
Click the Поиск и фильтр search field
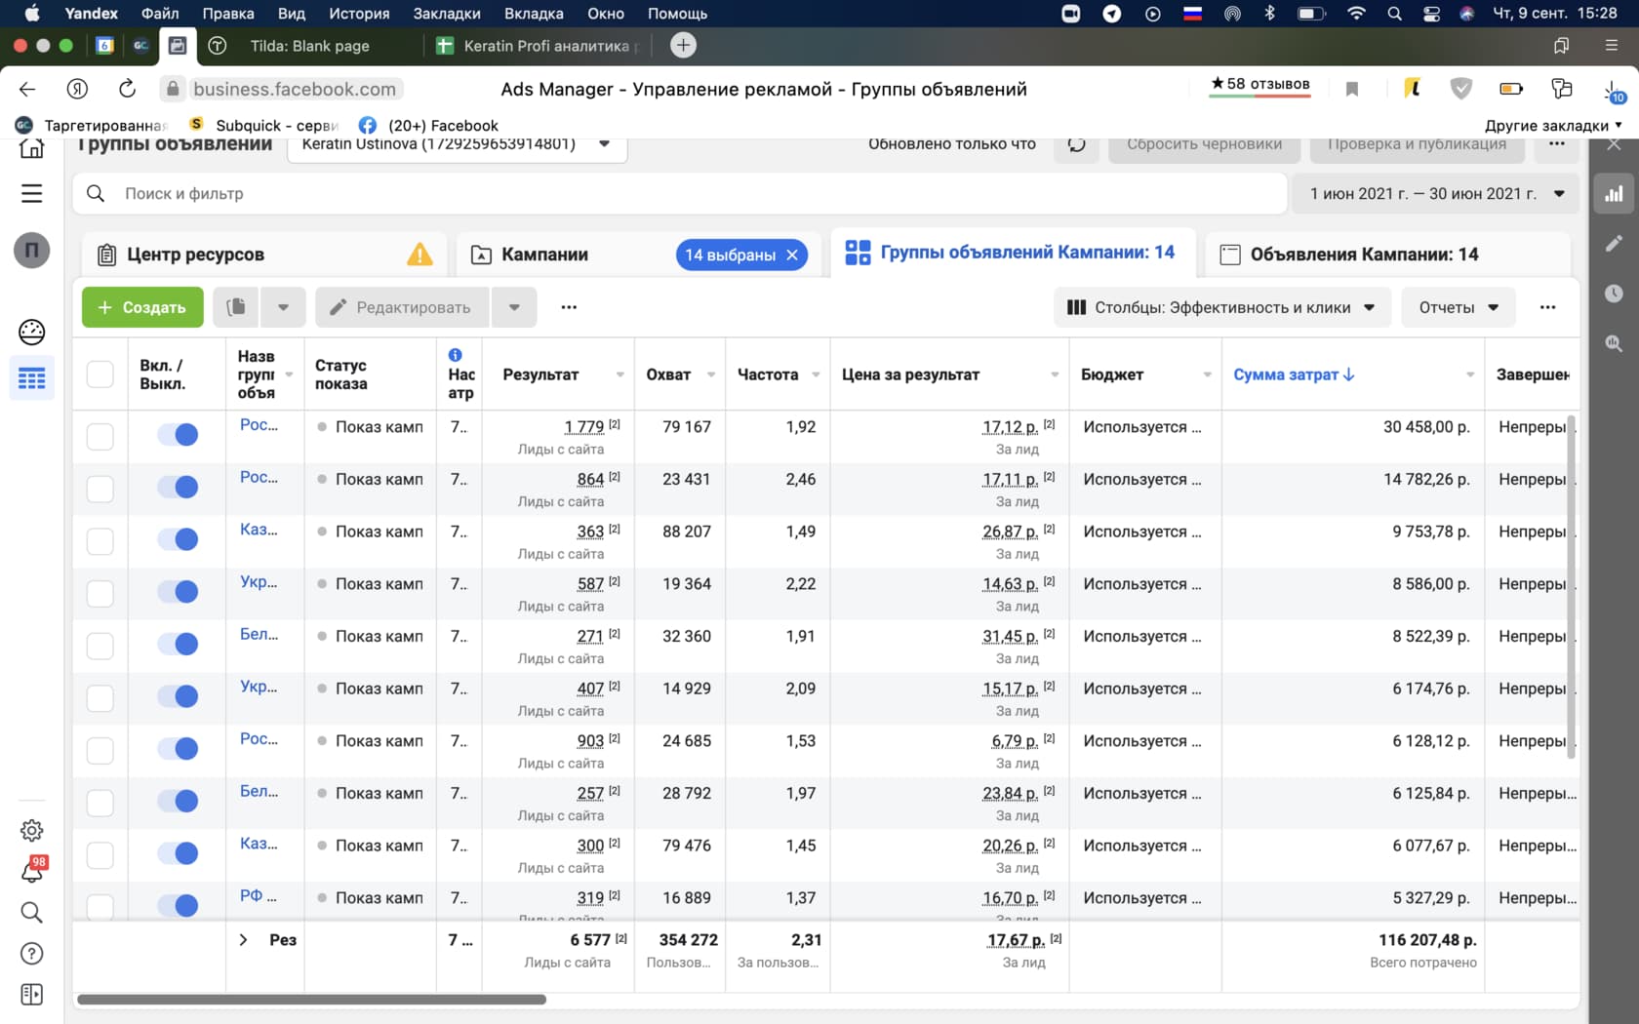(x=683, y=194)
